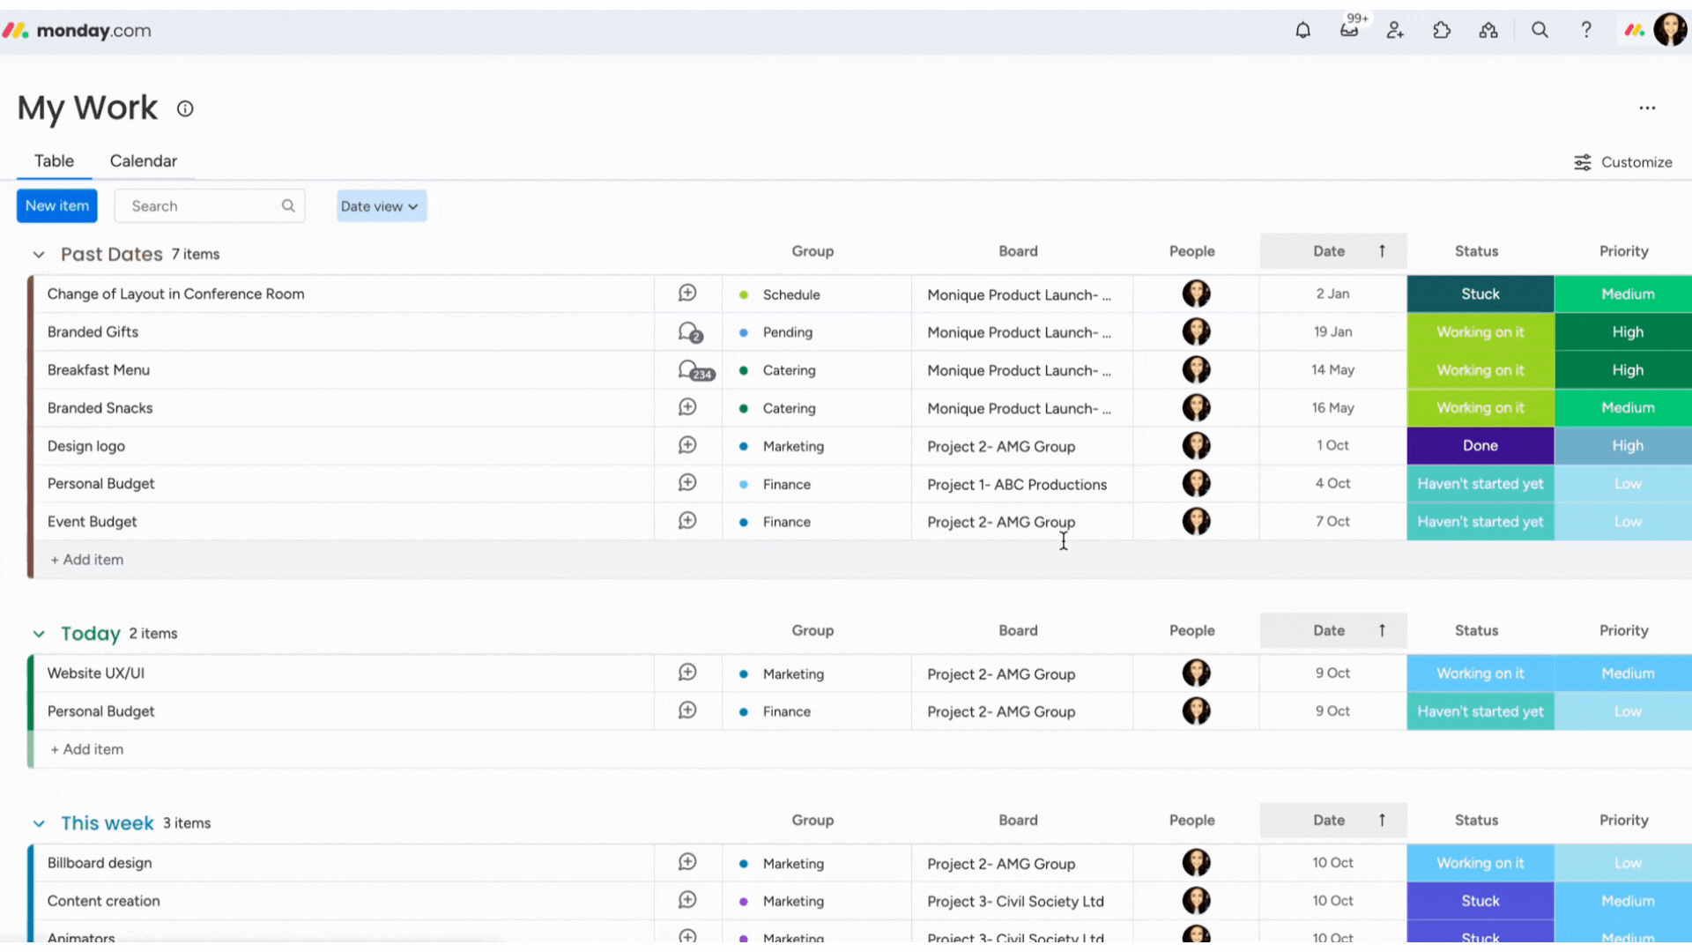Image resolution: width=1692 pixels, height=952 pixels.
Task: Open the products switcher icon
Action: click(1488, 29)
